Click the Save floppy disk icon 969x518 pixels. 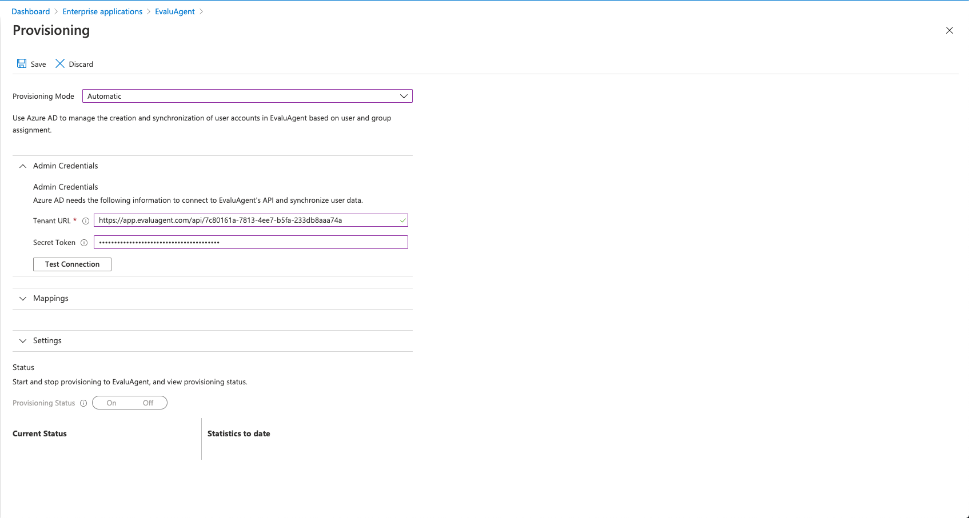click(22, 63)
